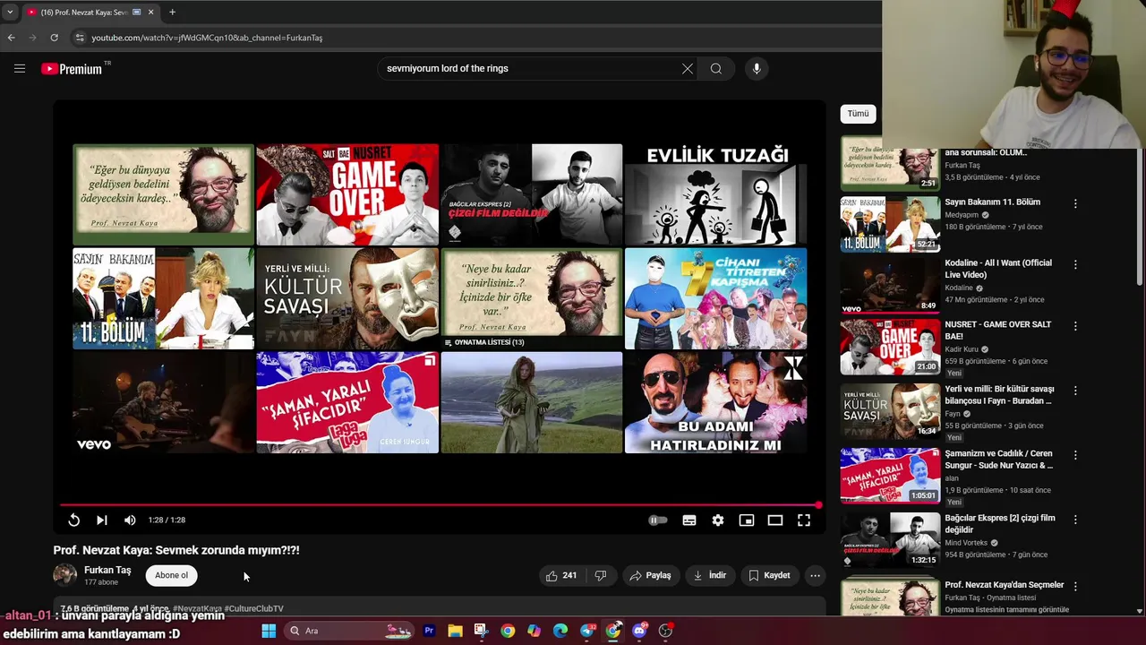The width and height of the screenshot is (1146, 645).
Task: Switch to miniplayer mode
Action: point(747,520)
